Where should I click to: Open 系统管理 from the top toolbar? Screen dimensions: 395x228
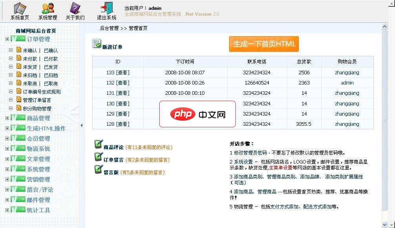48,7
